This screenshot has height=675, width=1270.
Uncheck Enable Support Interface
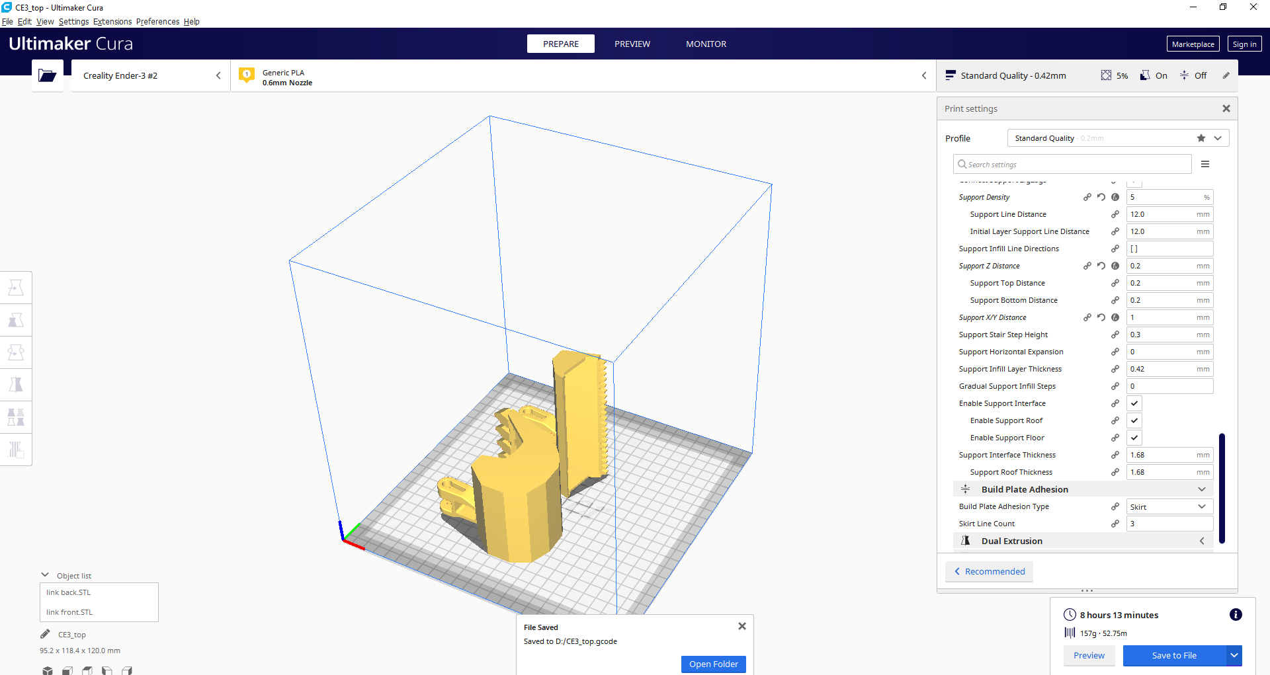click(1134, 403)
